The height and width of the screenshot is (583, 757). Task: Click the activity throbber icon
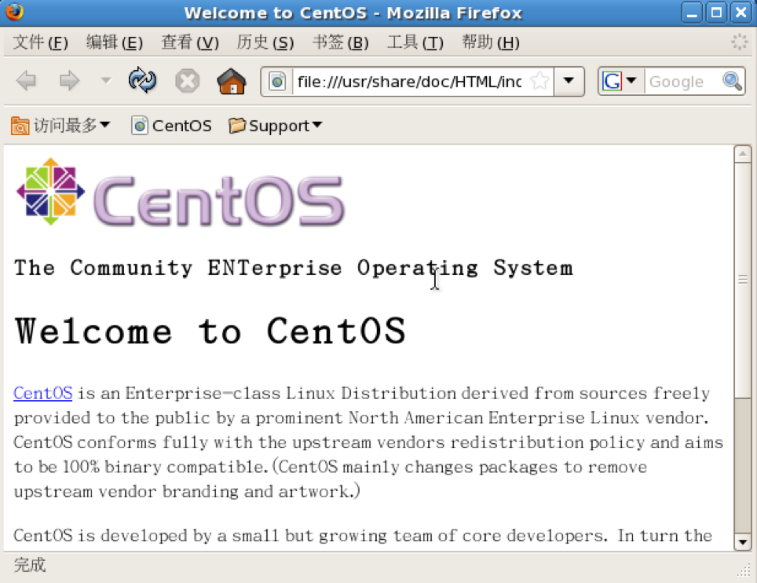coord(739,42)
